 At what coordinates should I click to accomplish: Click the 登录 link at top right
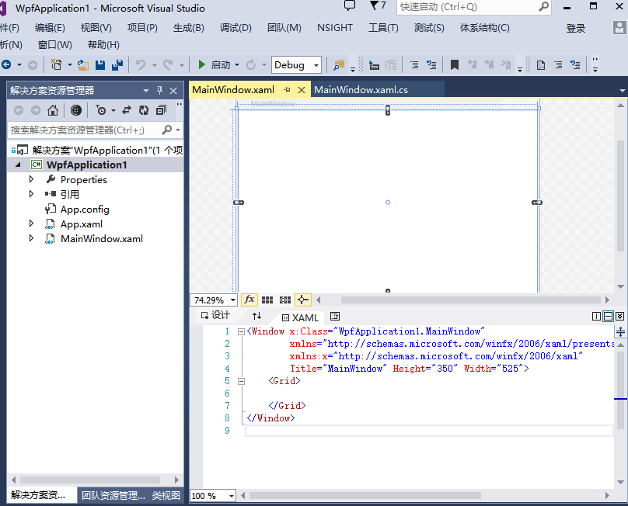tap(575, 27)
